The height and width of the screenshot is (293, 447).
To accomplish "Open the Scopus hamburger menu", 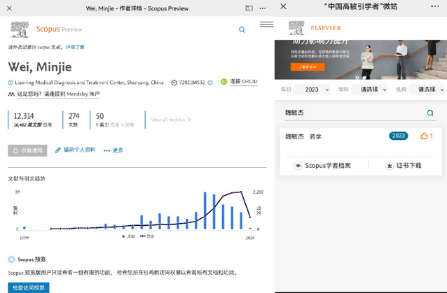I will pos(266,24).
